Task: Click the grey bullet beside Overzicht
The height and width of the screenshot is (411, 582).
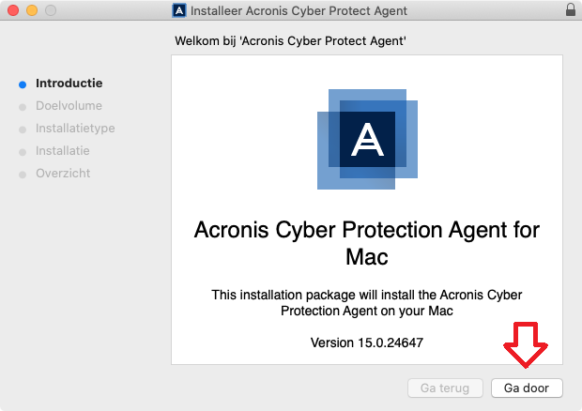Action: pos(23,175)
